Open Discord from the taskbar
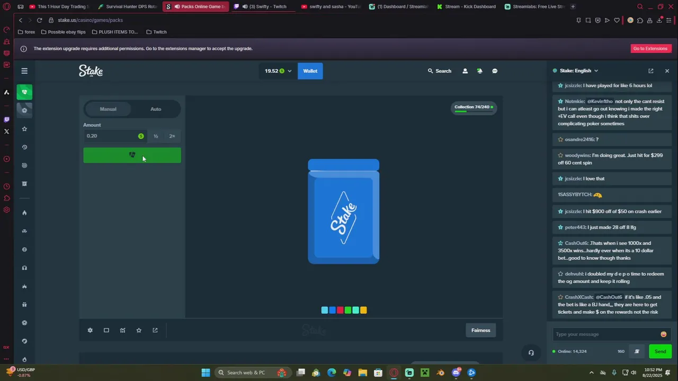This screenshot has height=381, width=678. [456, 373]
